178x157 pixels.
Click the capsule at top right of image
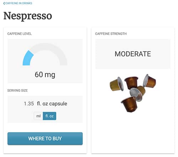[x=149, y=81]
